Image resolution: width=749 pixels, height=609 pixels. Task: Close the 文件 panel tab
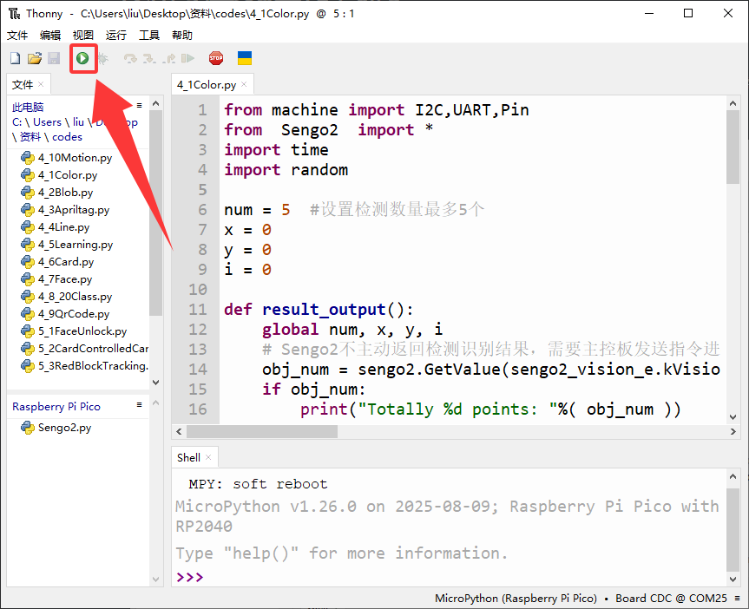click(41, 84)
